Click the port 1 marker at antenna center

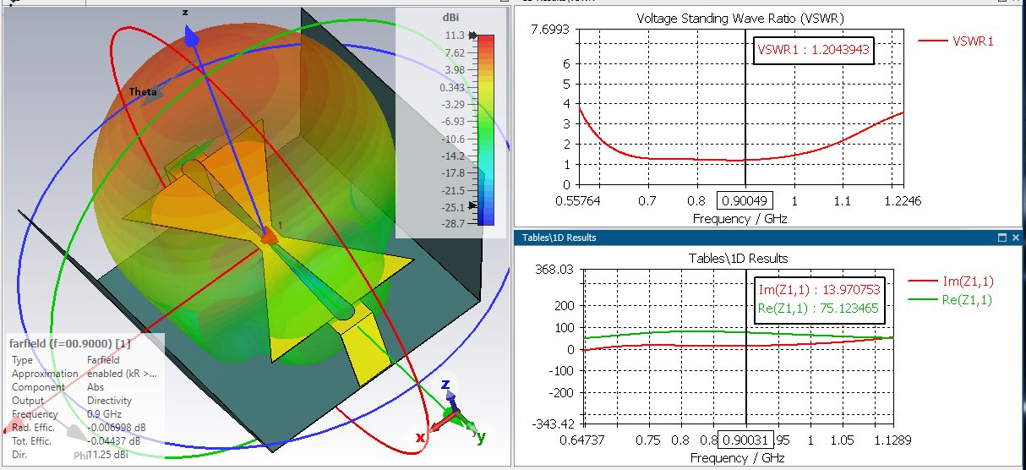(269, 236)
